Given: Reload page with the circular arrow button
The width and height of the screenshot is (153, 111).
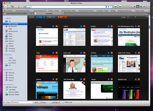Looking at the screenshot, I should (x=16, y=7).
